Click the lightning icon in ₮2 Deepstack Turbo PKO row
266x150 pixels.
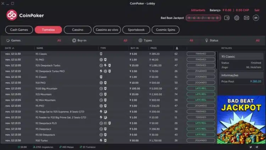pyautogui.click(x=101, y=71)
